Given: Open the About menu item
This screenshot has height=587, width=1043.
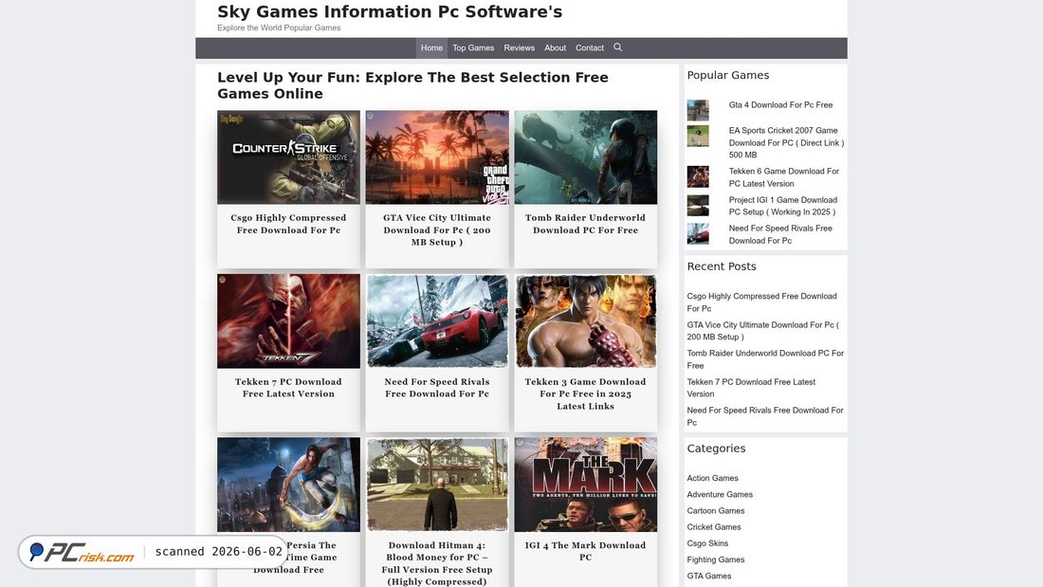Looking at the screenshot, I should coord(555,48).
